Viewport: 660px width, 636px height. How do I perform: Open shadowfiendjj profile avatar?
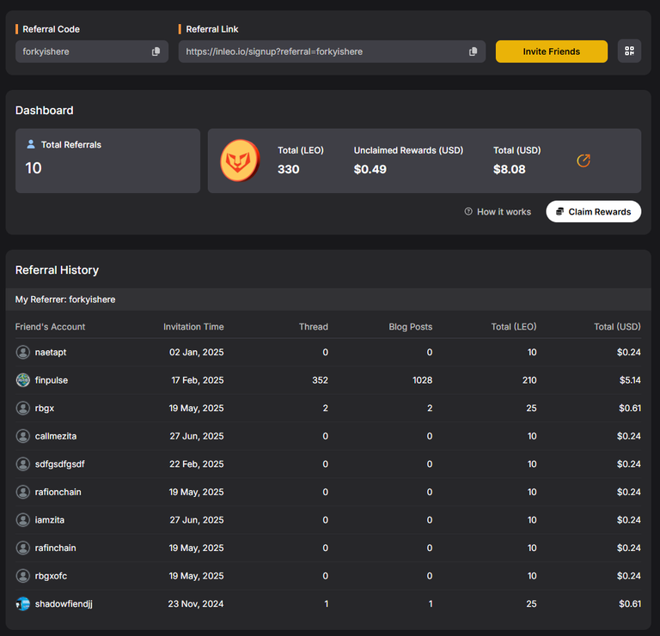pos(22,603)
